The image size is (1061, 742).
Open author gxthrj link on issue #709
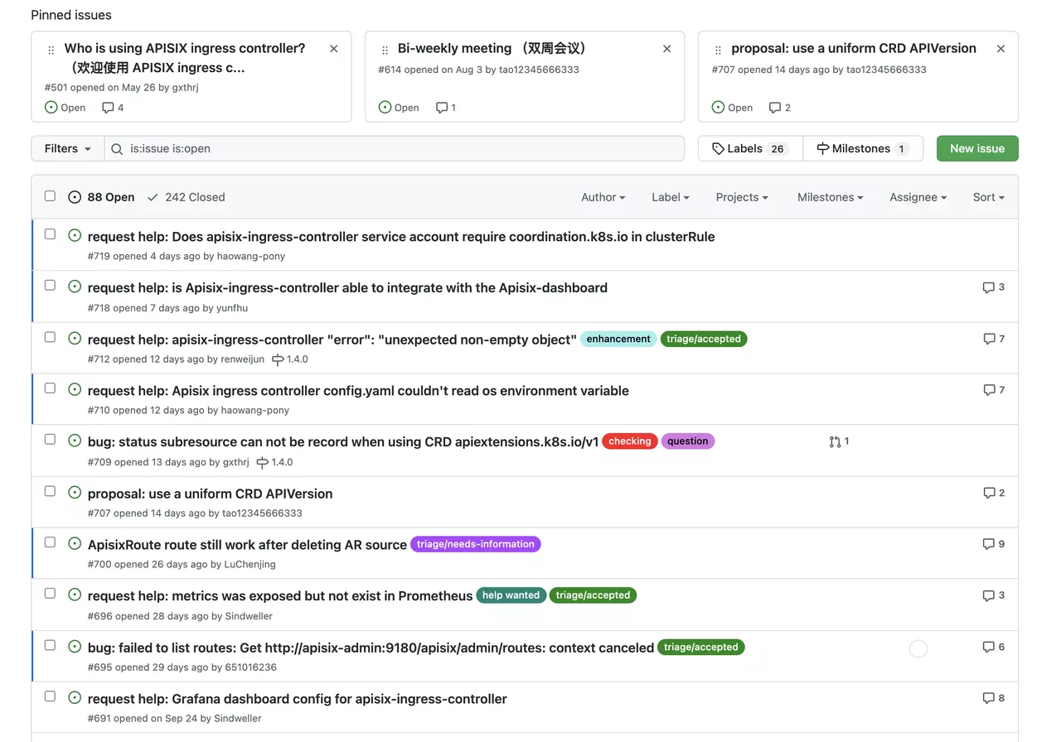(x=236, y=462)
